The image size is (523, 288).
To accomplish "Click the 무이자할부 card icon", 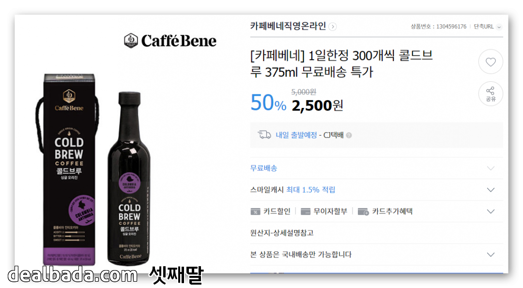I will 305,212.
